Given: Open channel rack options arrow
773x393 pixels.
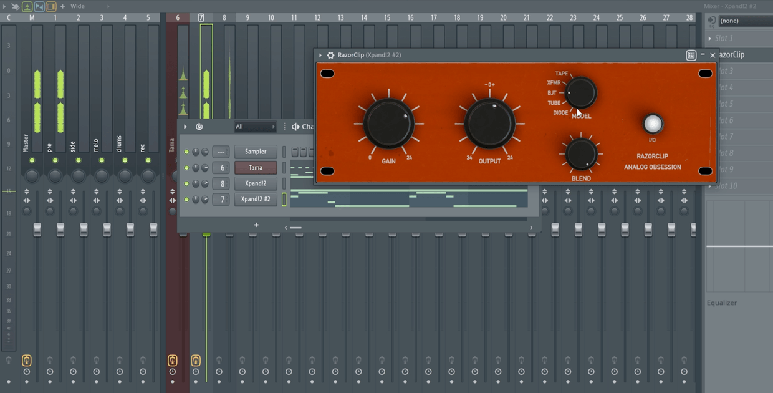Looking at the screenshot, I should click(185, 127).
